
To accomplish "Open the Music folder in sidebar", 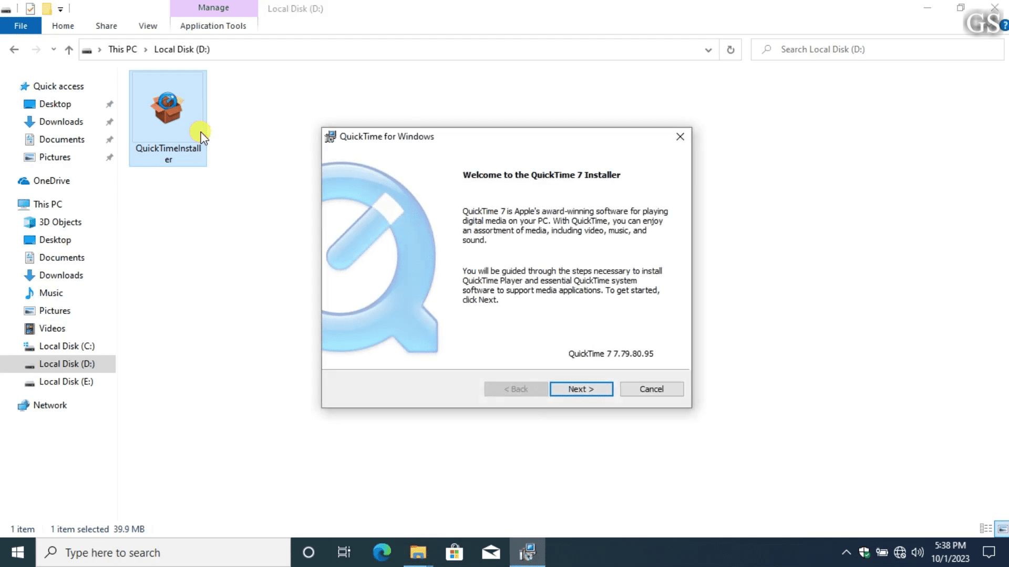I will click(51, 293).
